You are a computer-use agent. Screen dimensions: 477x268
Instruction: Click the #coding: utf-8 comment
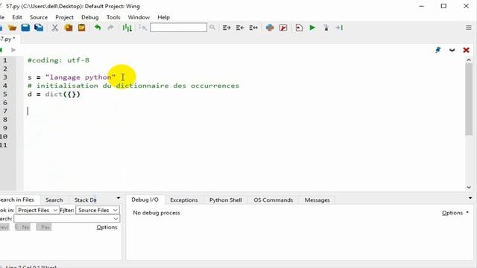coord(58,60)
